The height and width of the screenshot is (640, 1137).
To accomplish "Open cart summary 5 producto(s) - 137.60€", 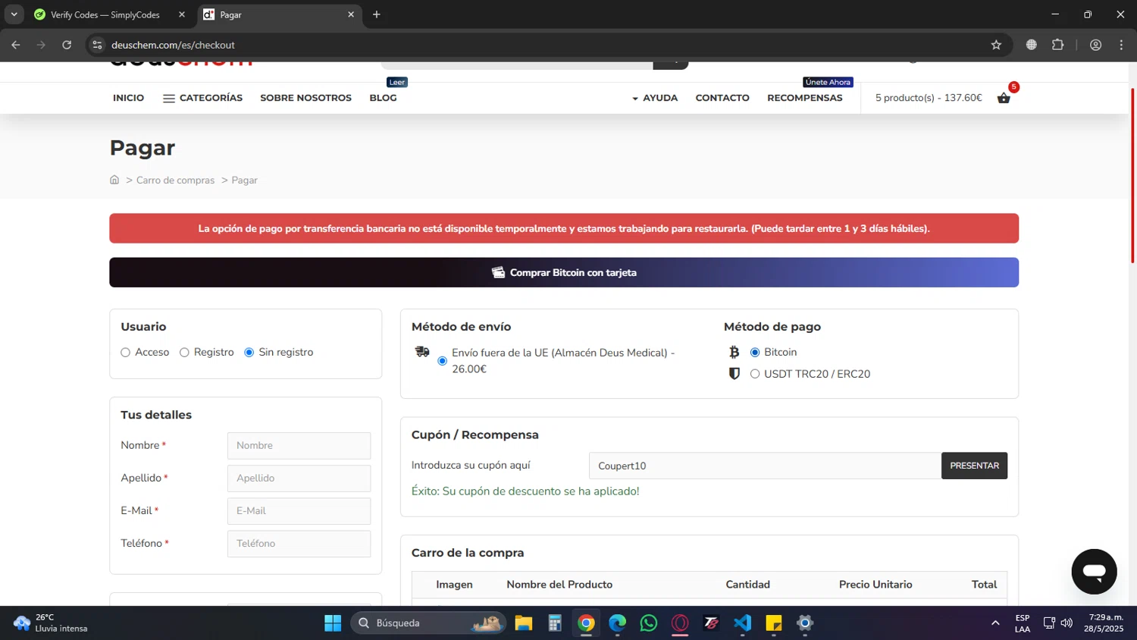I will pyautogui.click(x=929, y=98).
